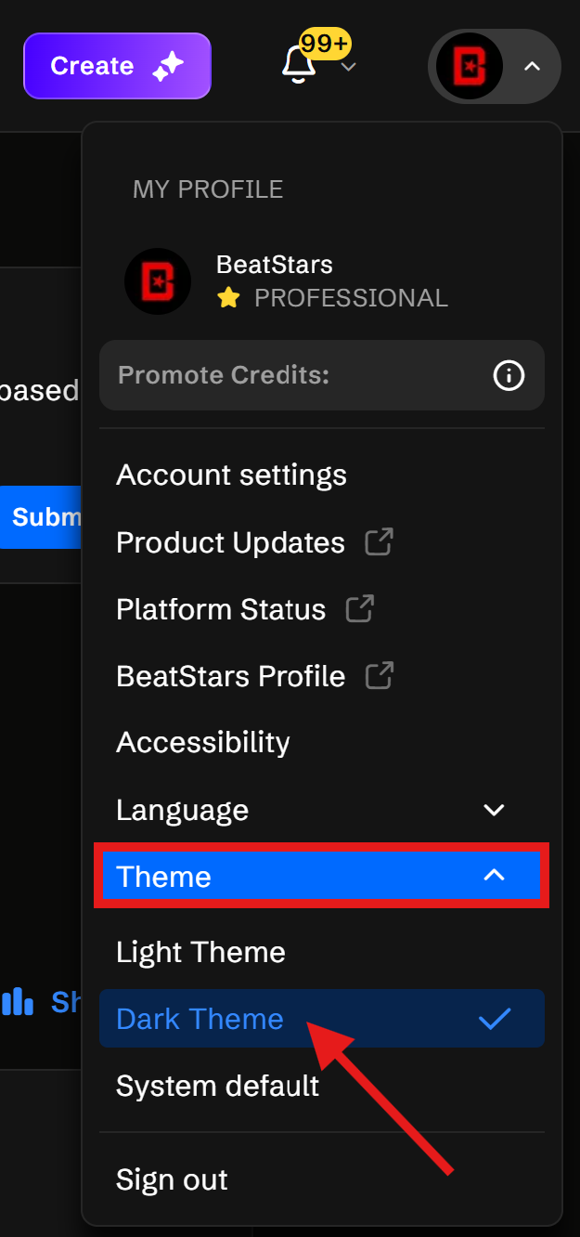Open the account chevron next to avatar

click(532, 67)
